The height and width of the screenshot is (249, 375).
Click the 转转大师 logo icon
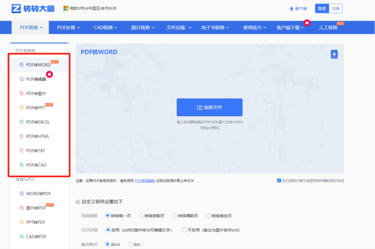[16, 8]
